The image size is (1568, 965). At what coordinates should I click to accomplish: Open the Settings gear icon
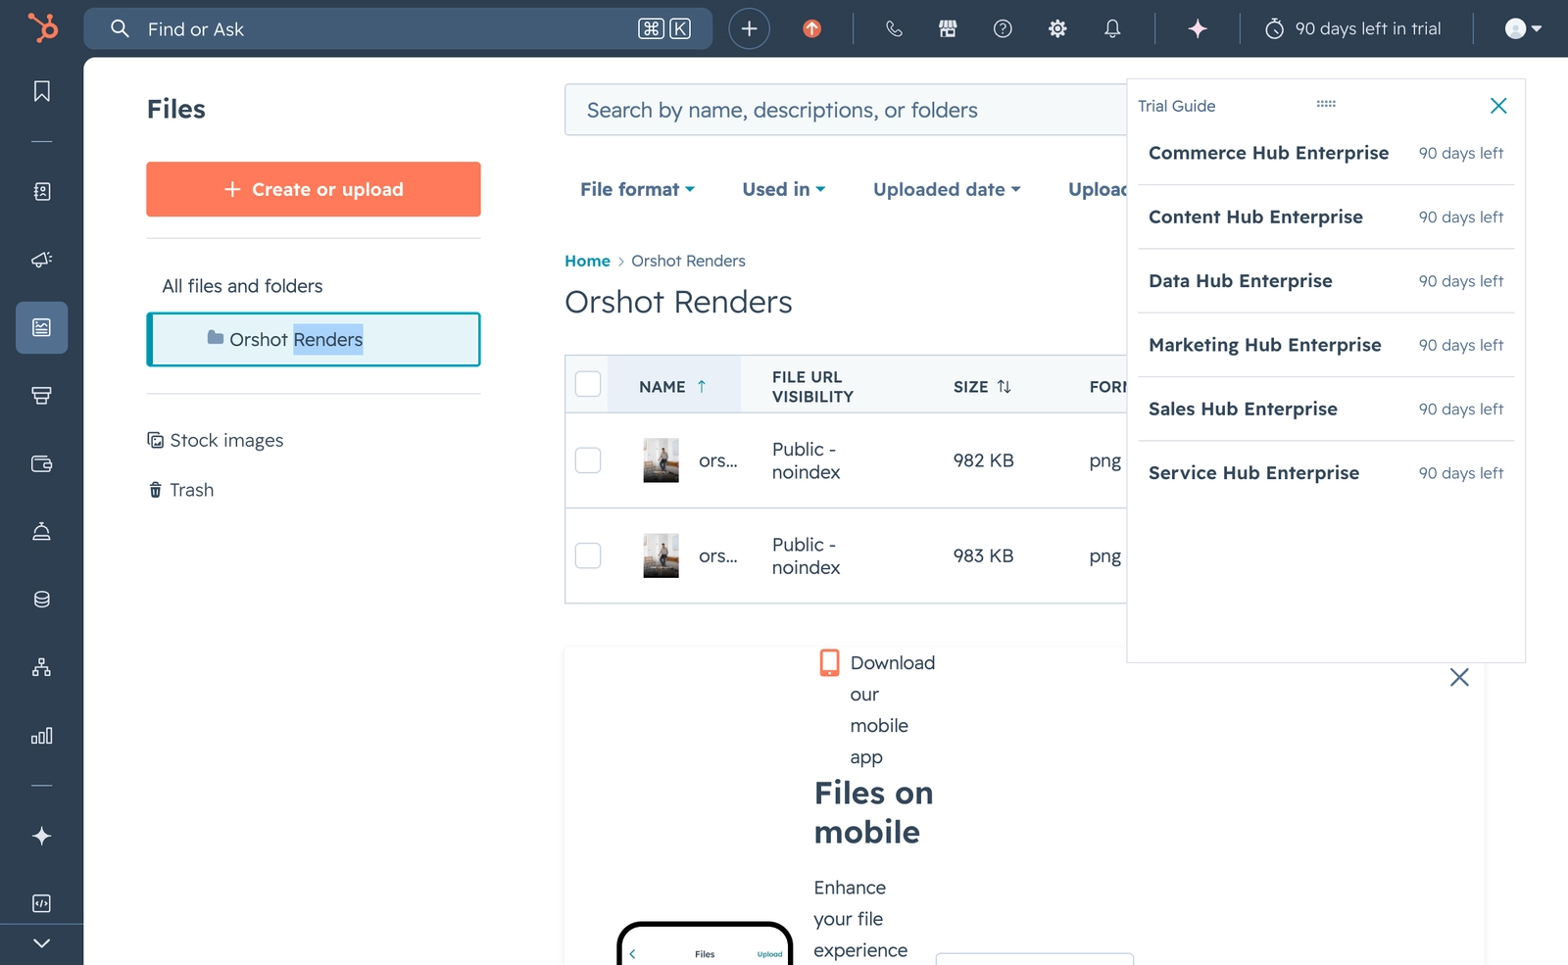1057,28
